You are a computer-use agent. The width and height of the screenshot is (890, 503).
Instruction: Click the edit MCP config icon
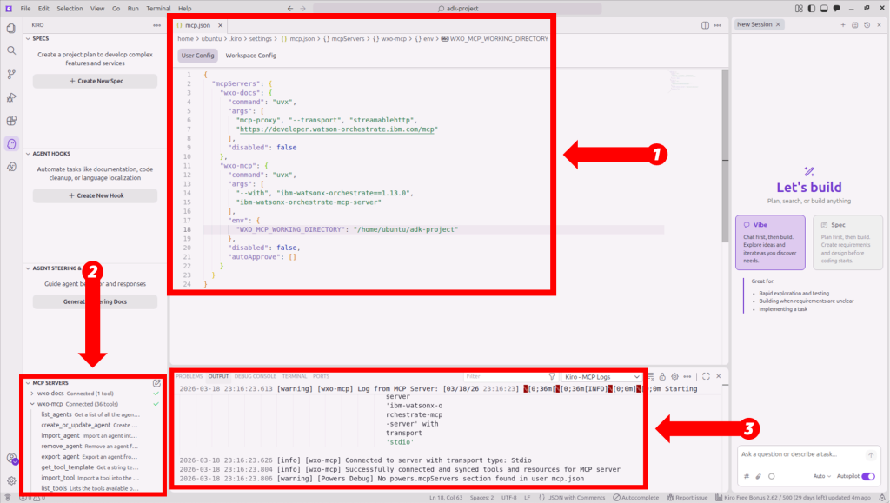156,382
